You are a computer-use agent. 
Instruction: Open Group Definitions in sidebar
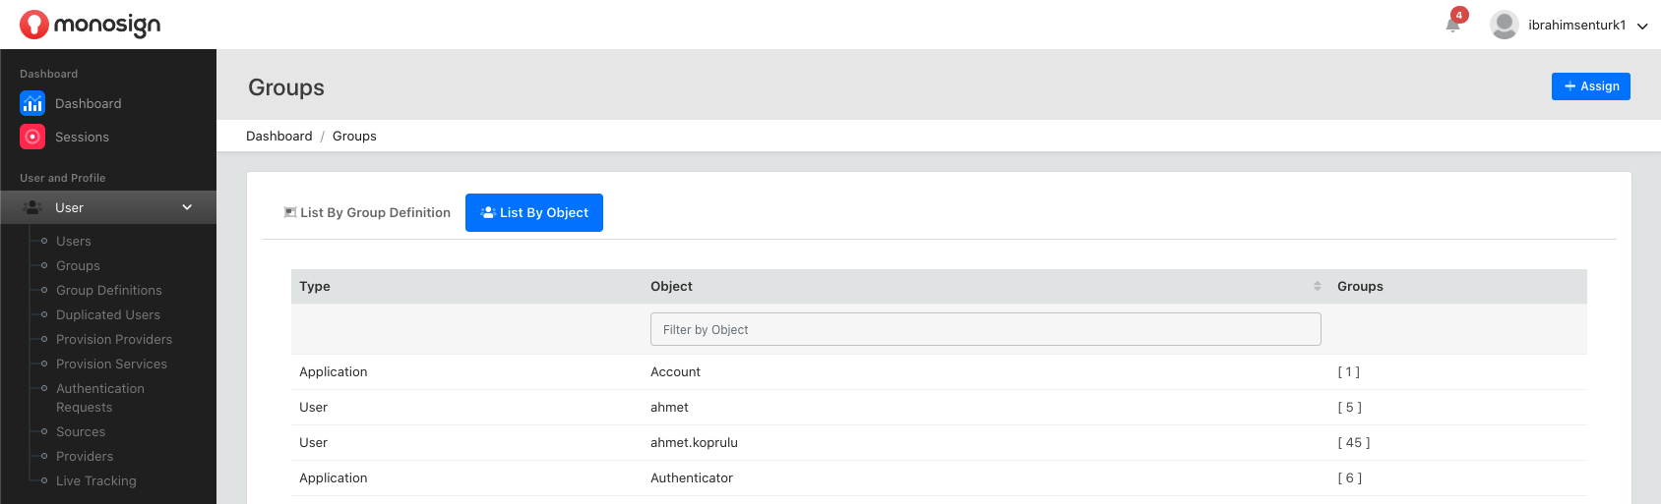(x=109, y=290)
